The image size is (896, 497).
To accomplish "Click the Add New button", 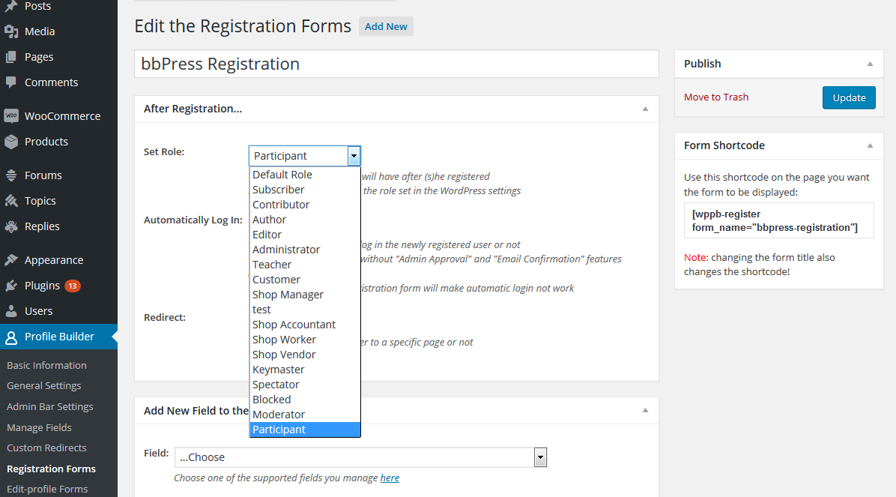I will tap(386, 26).
